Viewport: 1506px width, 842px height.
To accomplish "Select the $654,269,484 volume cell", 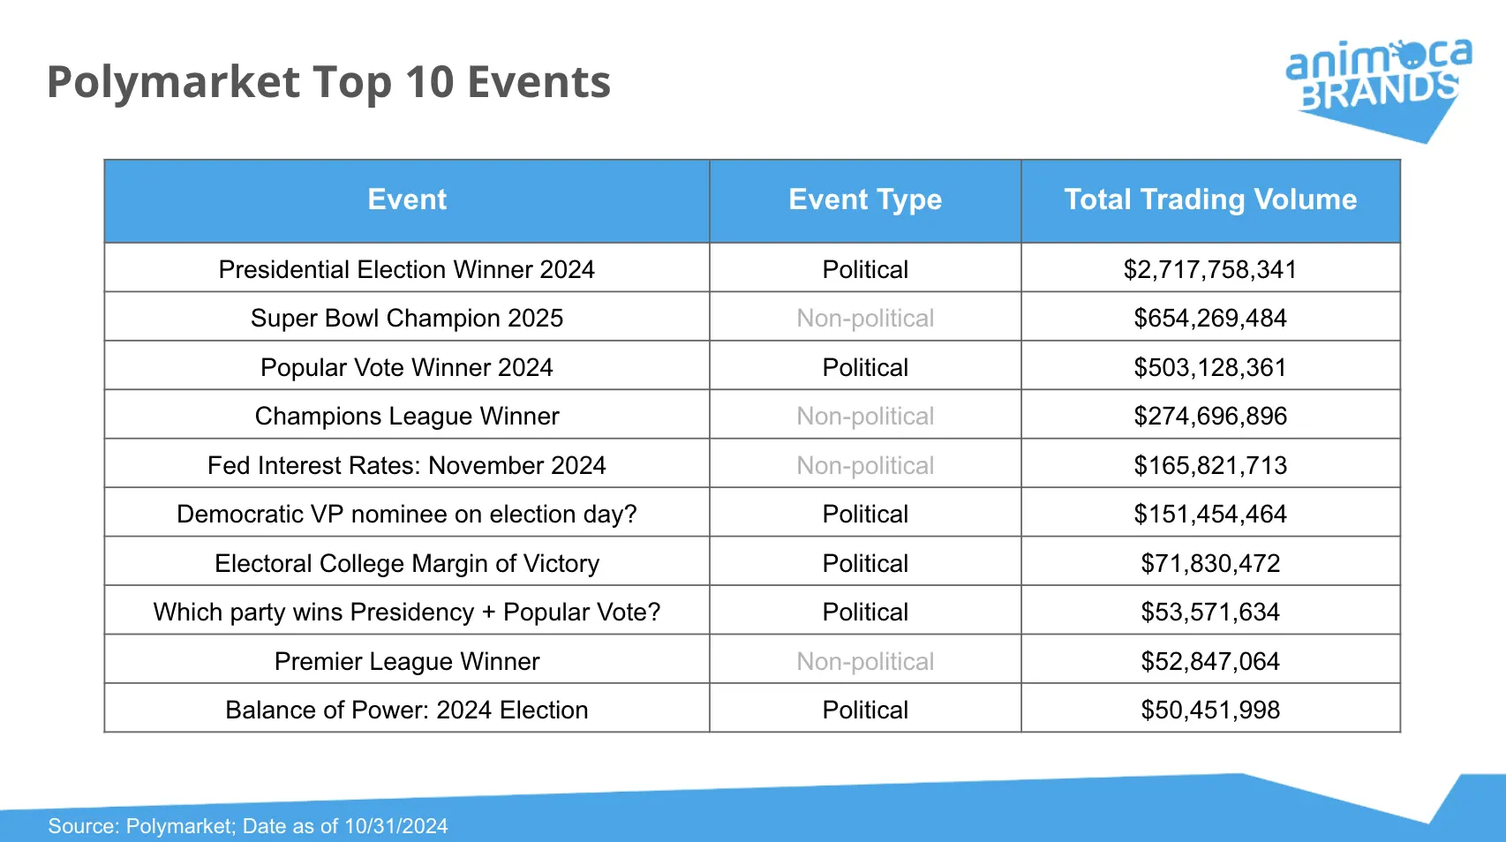I will [1210, 318].
